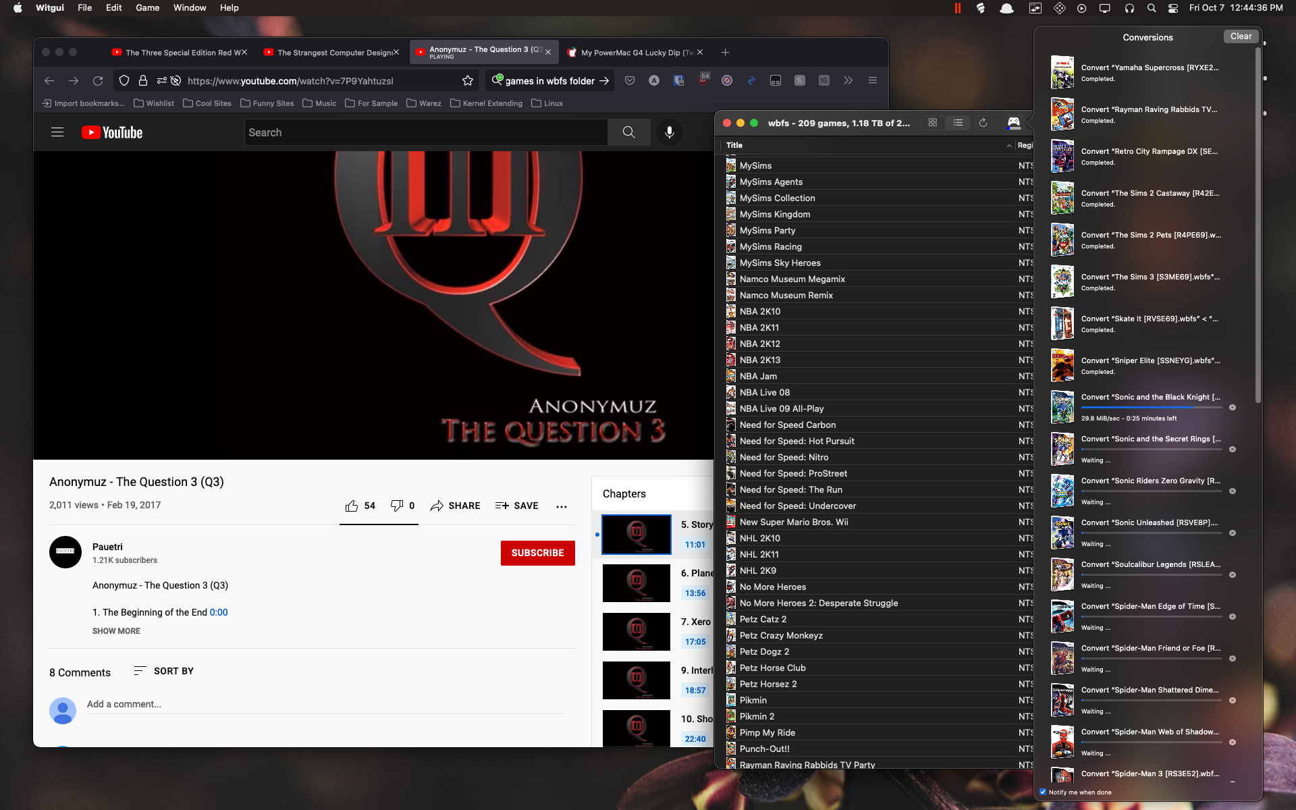The image size is (1296, 810).
Task: Like the Anonymuz video
Action: (352, 506)
